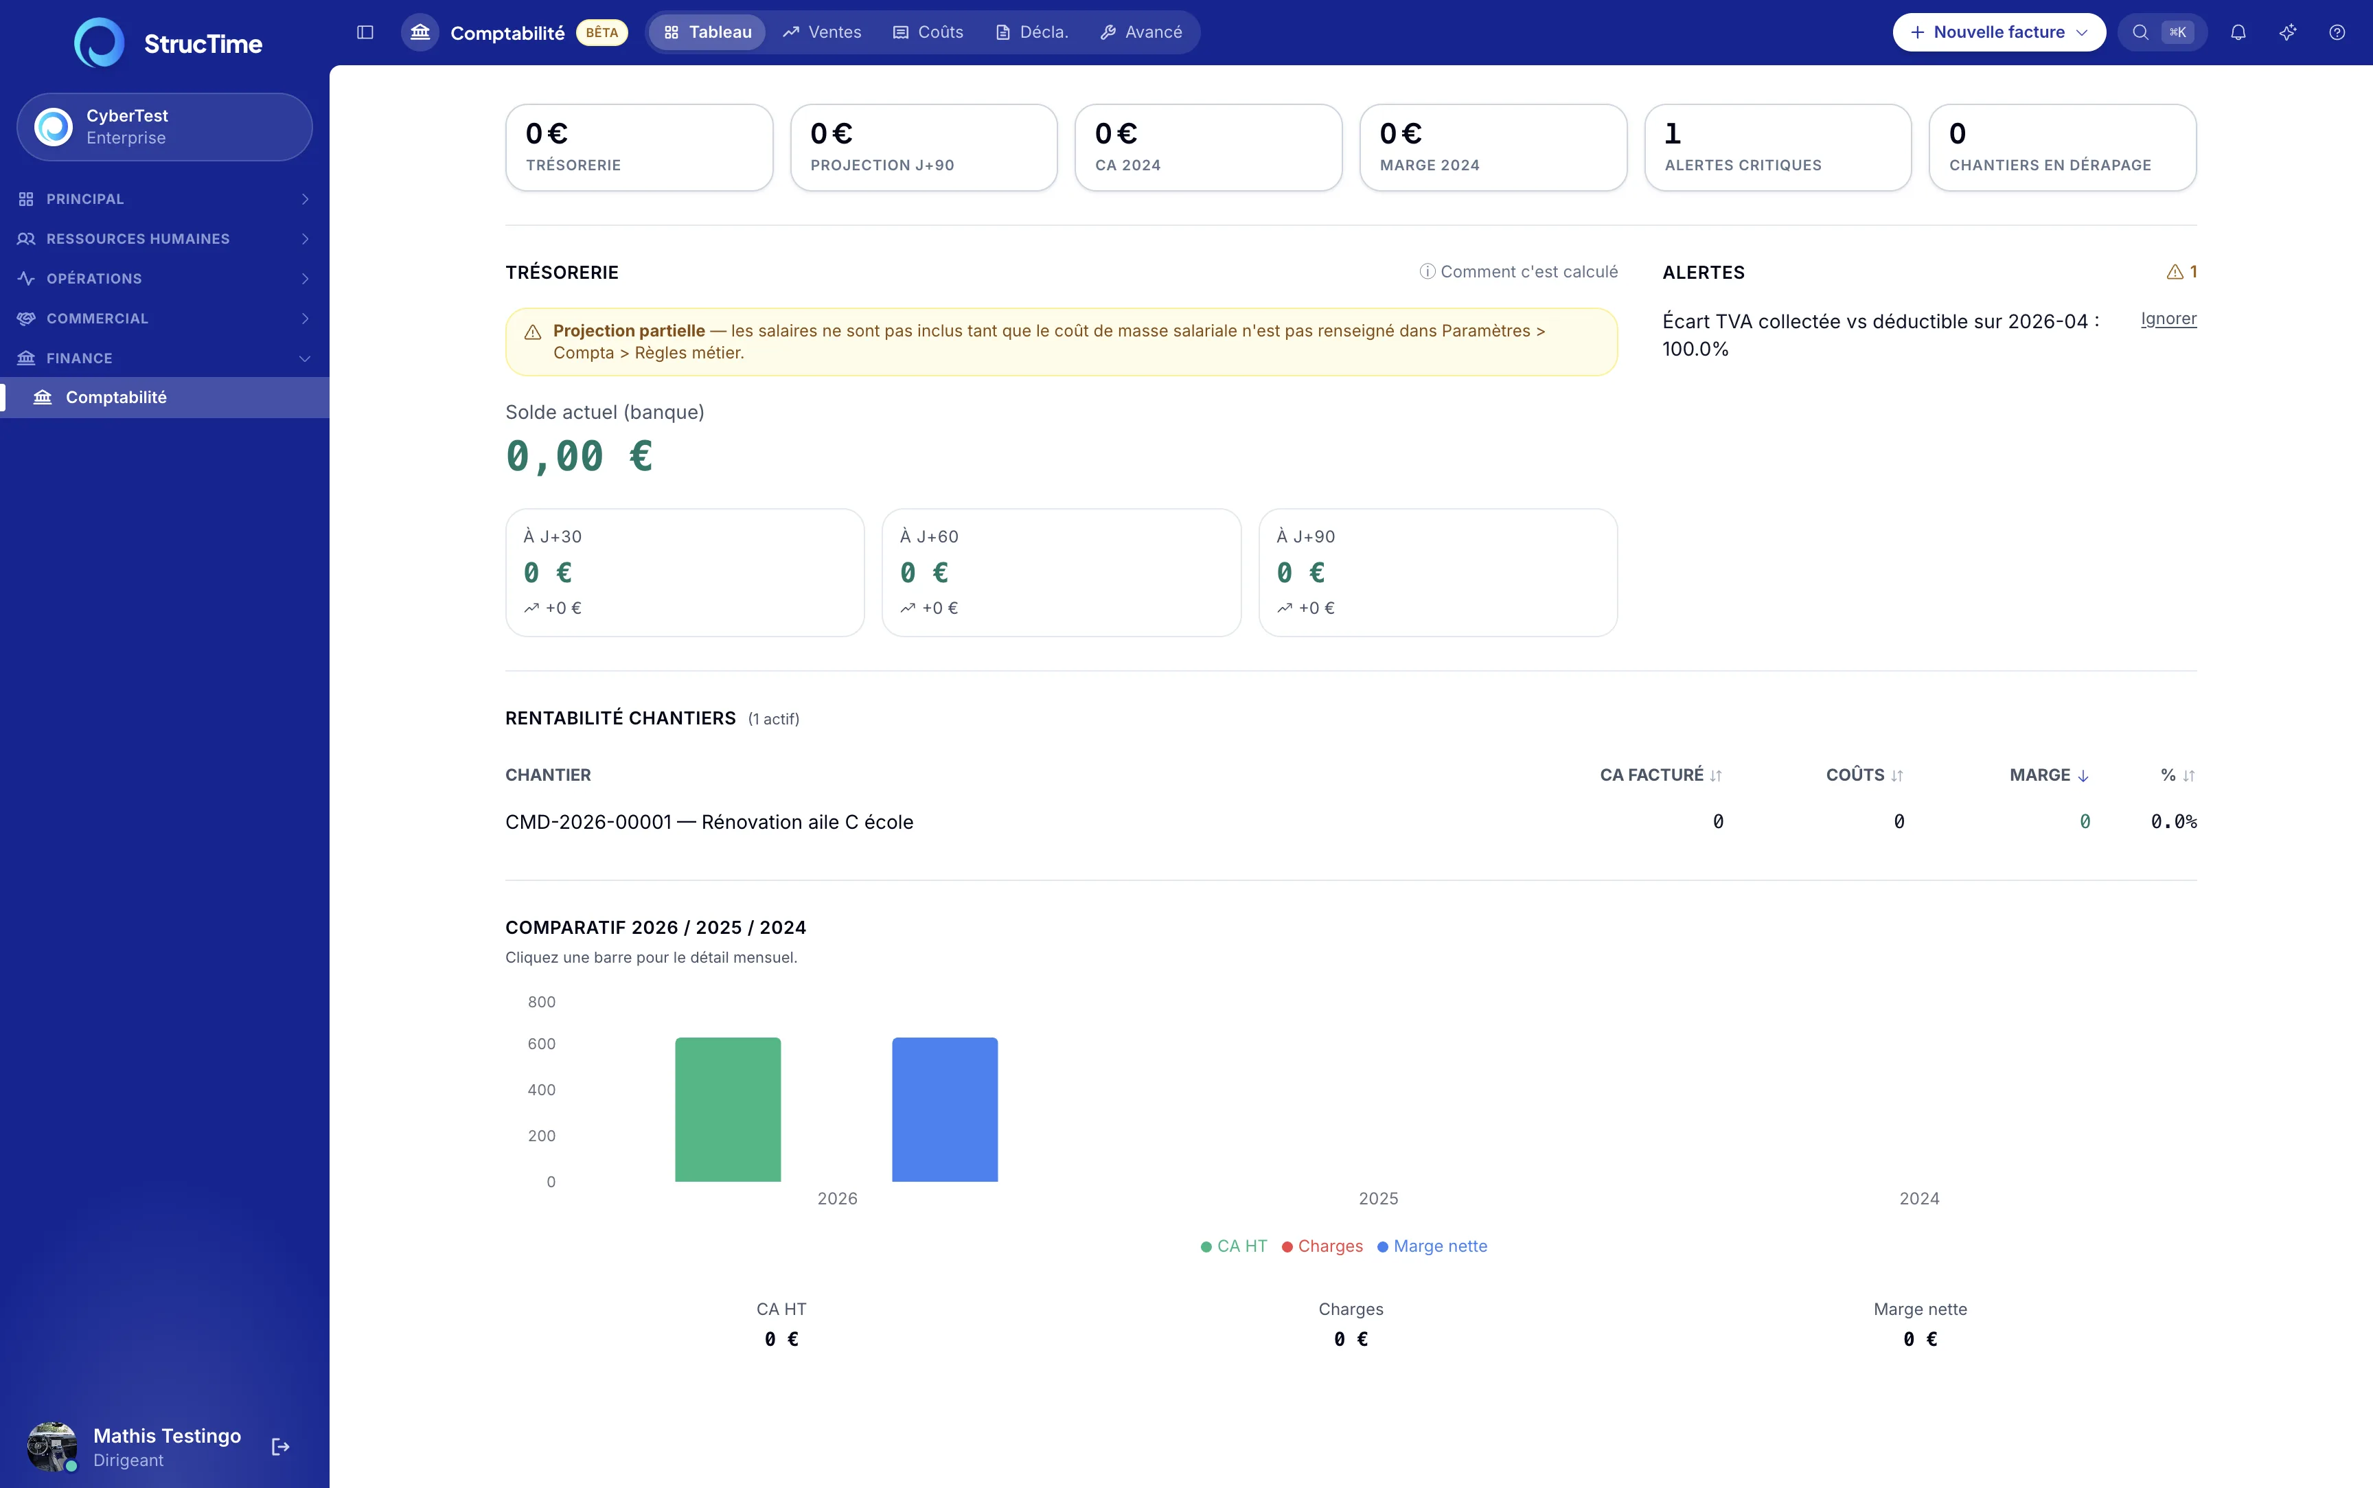
Task: Sort by Coûts column
Action: [1864, 775]
